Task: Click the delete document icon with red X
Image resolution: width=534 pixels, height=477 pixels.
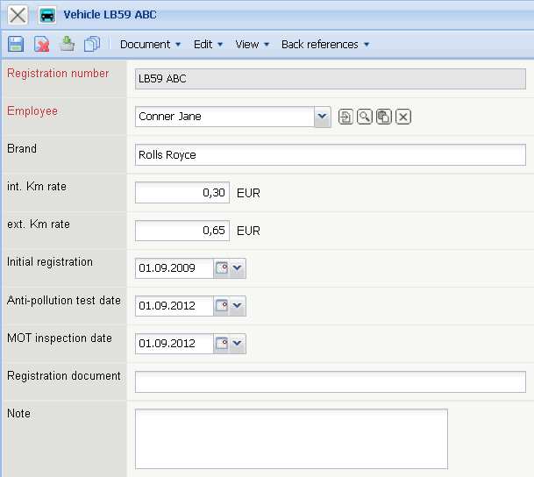Action: tap(41, 44)
